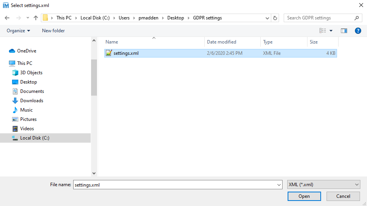
Task: Select Downloads in navigation pane
Action: [x=32, y=101]
